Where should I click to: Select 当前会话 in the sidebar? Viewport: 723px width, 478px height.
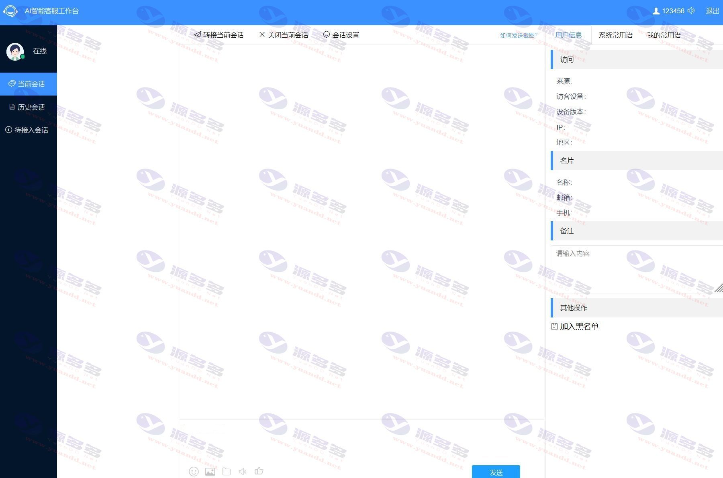click(29, 84)
